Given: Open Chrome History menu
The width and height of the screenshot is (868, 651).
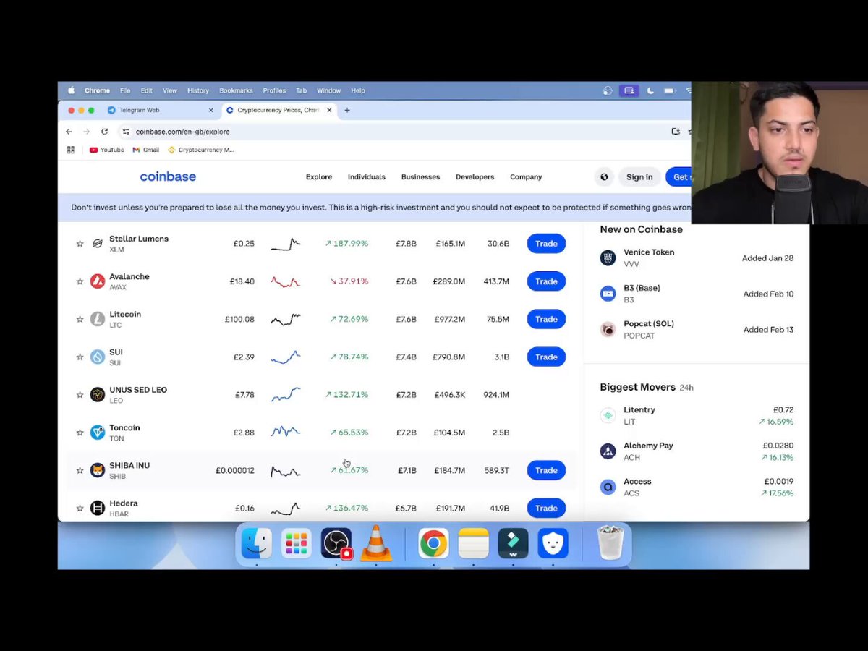Looking at the screenshot, I should pyautogui.click(x=198, y=90).
